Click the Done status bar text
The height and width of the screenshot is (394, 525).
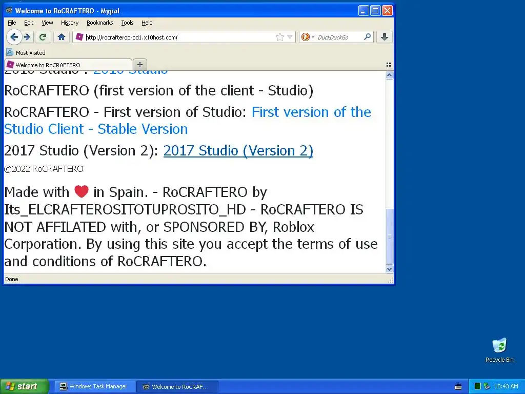12,279
